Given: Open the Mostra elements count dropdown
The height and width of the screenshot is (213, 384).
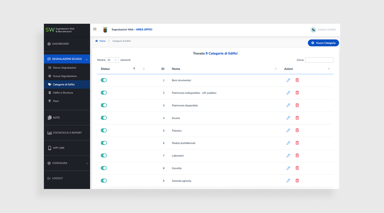Looking at the screenshot, I should (112, 60).
